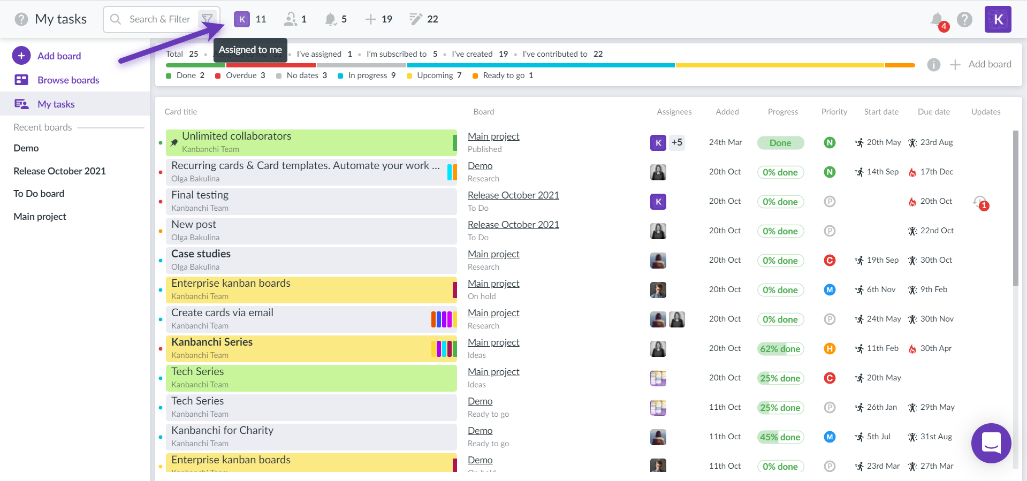
Task: Click Add board in the sidebar
Action: click(59, 56)
